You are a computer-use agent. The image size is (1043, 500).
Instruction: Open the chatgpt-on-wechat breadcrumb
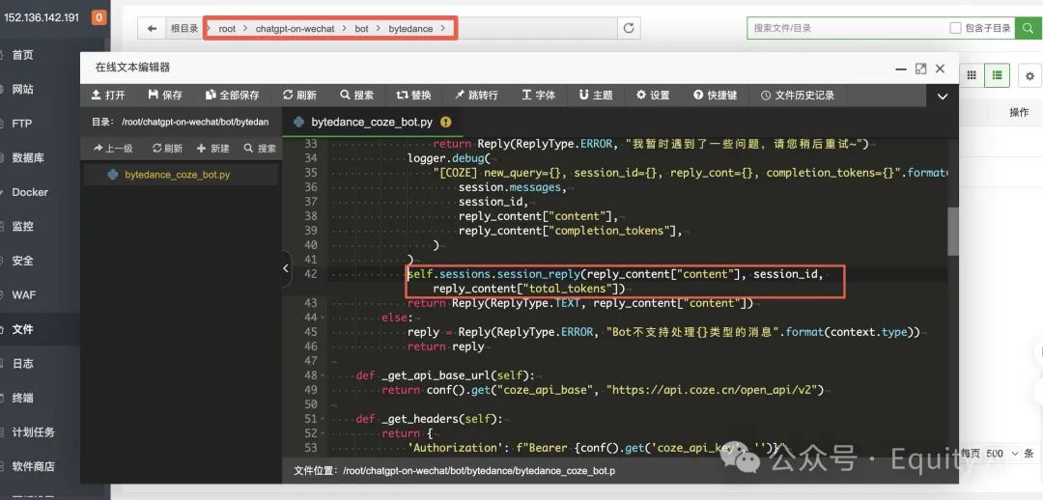295,29
